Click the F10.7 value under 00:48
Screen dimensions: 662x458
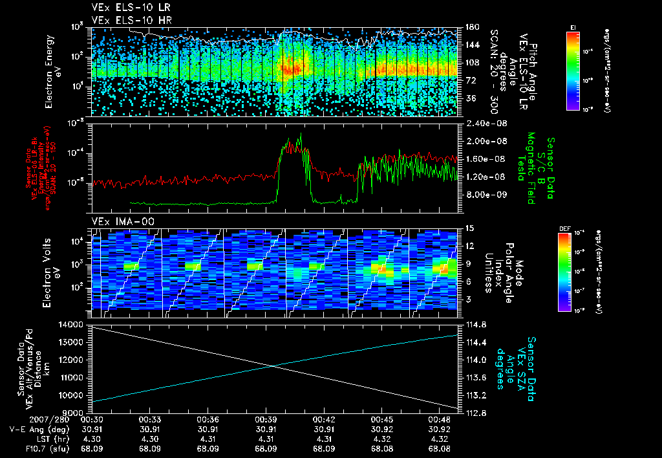pyautogui.click(x=440, y=449)
